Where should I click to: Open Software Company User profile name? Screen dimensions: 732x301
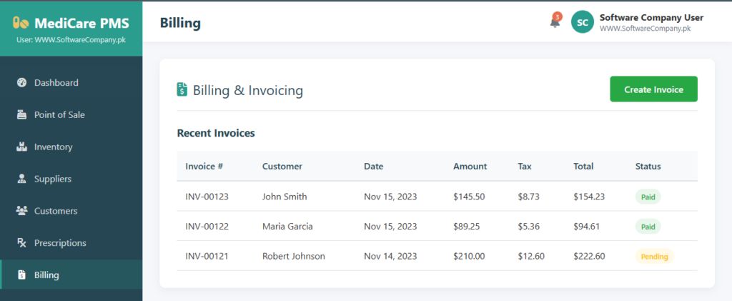point(651,17)
